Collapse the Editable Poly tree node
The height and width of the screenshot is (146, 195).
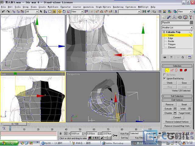(164, 32)
